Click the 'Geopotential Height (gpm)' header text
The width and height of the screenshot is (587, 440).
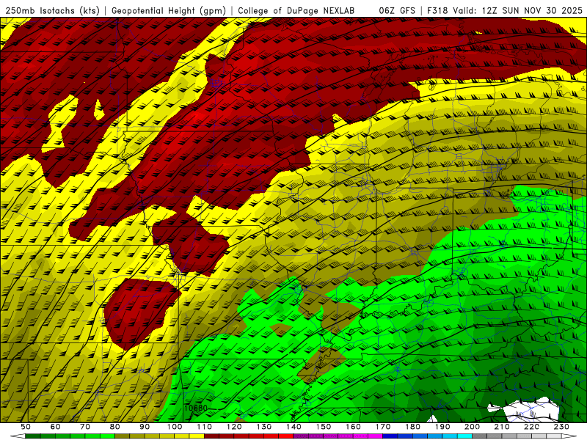169,10
